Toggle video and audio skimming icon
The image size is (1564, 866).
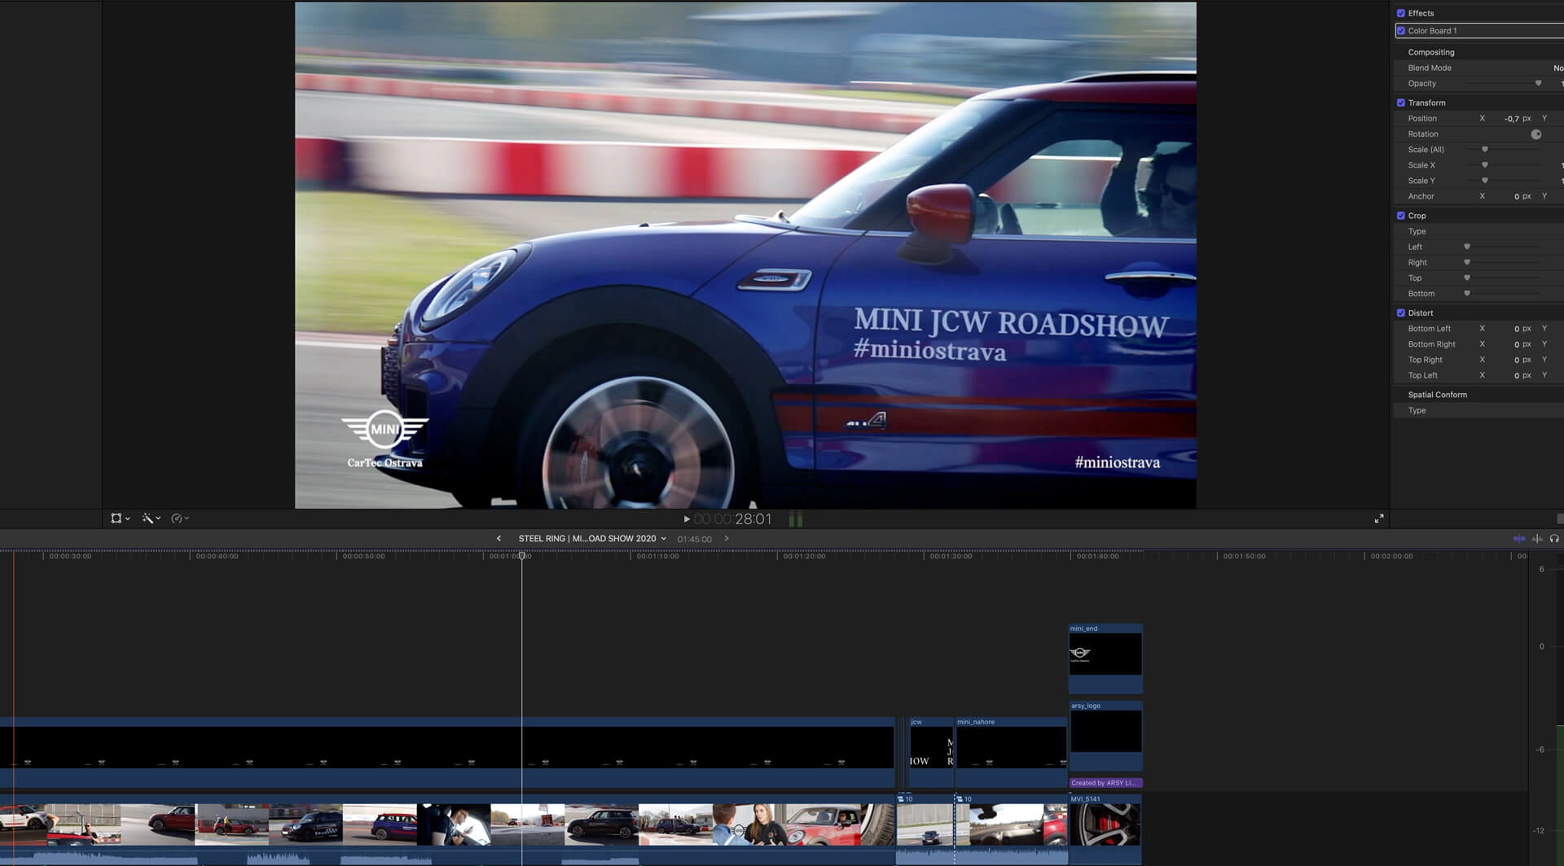coord(1519,539)
